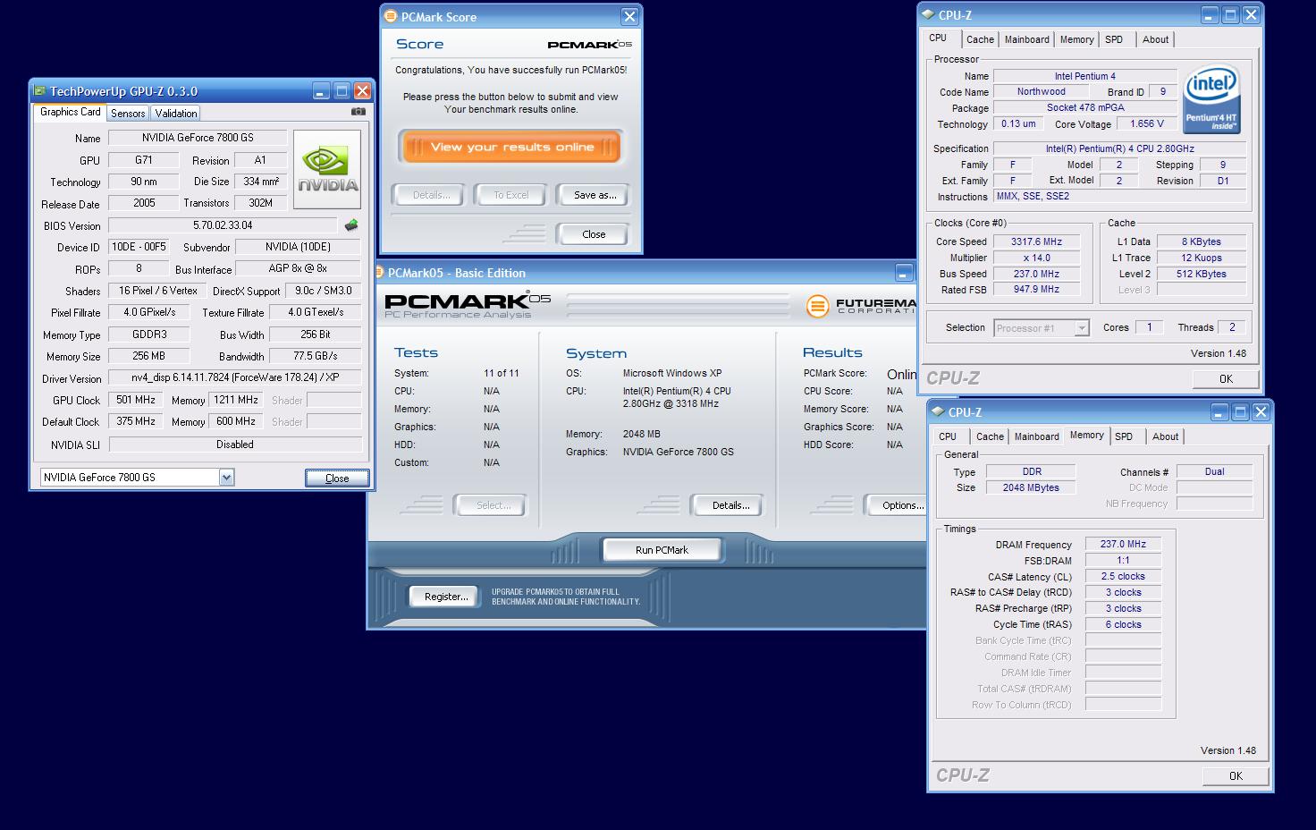Screen dimensions: 1316x830
Task: Click the CAS# Latency value 2.5 clocks
Action: point(1123,576)
